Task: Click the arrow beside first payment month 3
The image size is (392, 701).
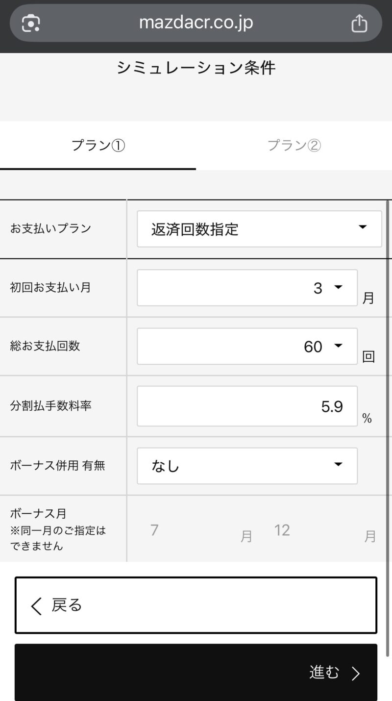Action: 338,287
